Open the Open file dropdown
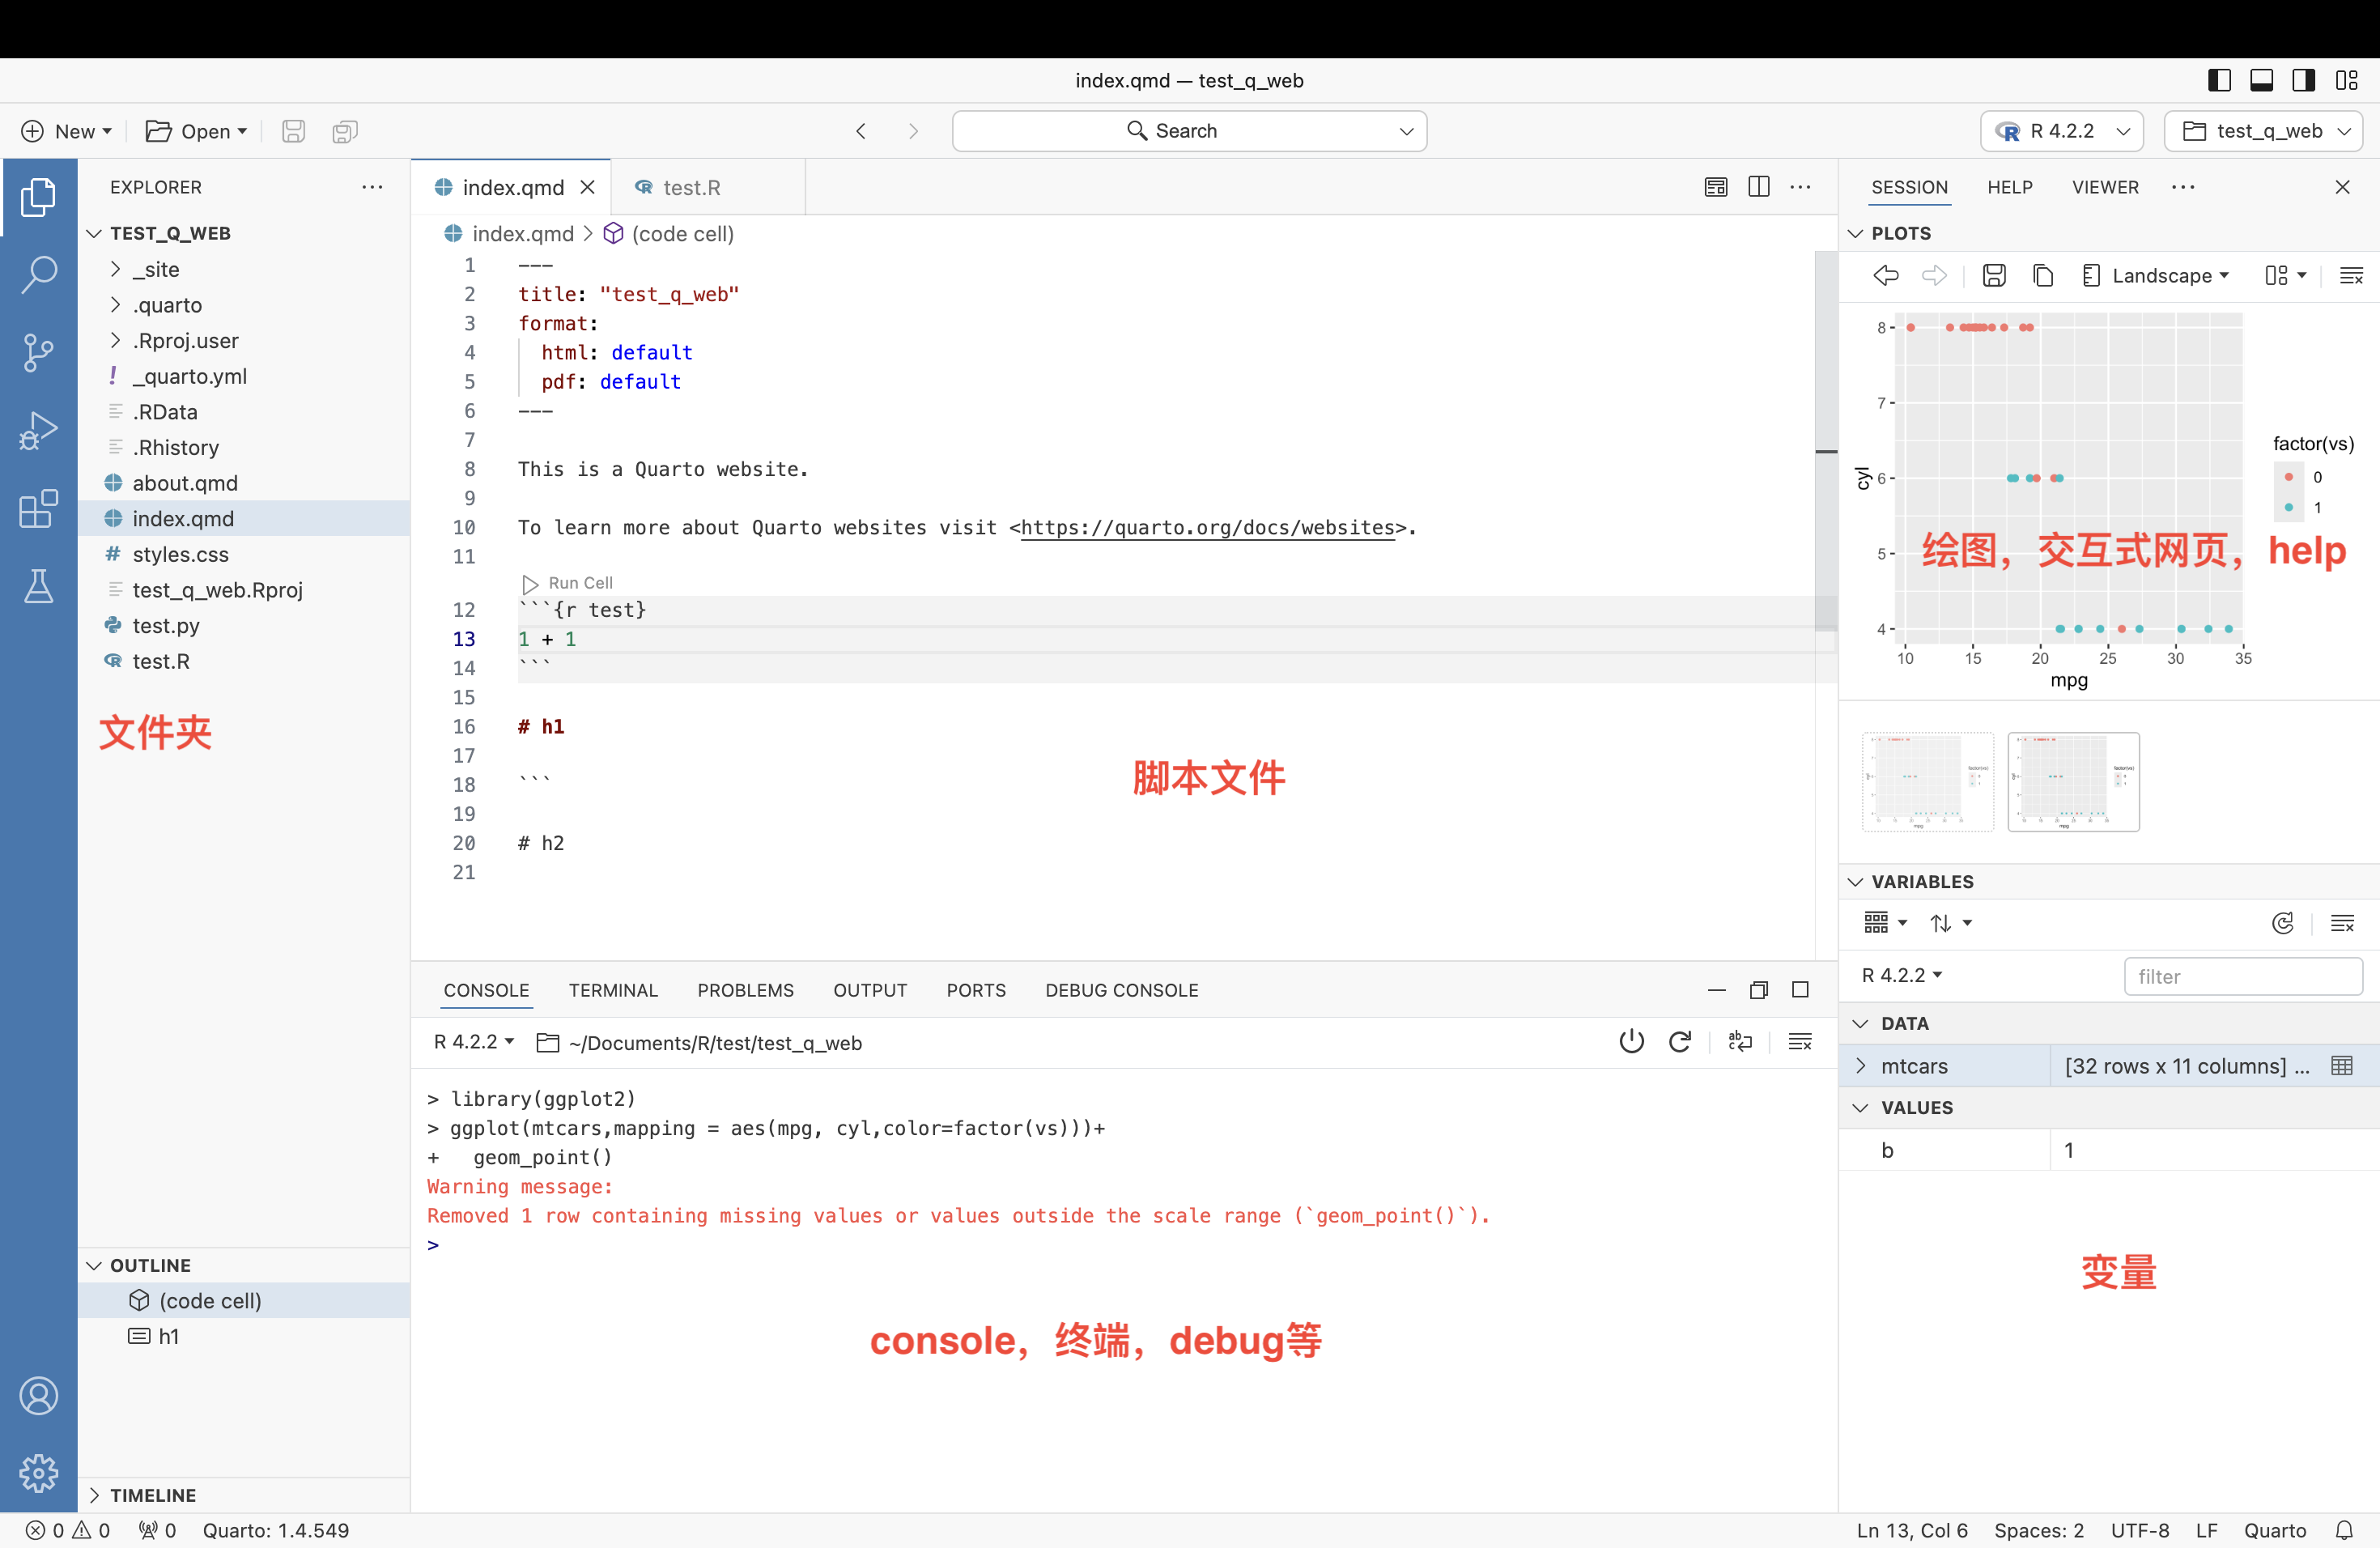Screen dimensions: 2380x1548 tap(196, 131)
